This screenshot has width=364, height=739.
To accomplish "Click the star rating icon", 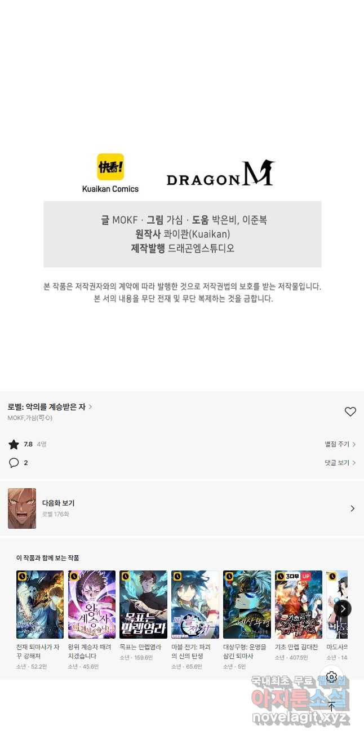I will 14,444.
